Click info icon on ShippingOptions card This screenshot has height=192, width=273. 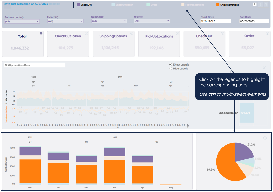pos(132,33)
